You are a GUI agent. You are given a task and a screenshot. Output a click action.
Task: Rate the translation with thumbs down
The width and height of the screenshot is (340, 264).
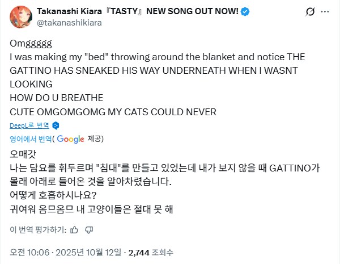[x=88, y=230]
